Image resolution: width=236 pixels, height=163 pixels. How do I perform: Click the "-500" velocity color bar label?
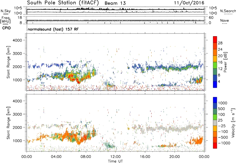coord(223,137)
